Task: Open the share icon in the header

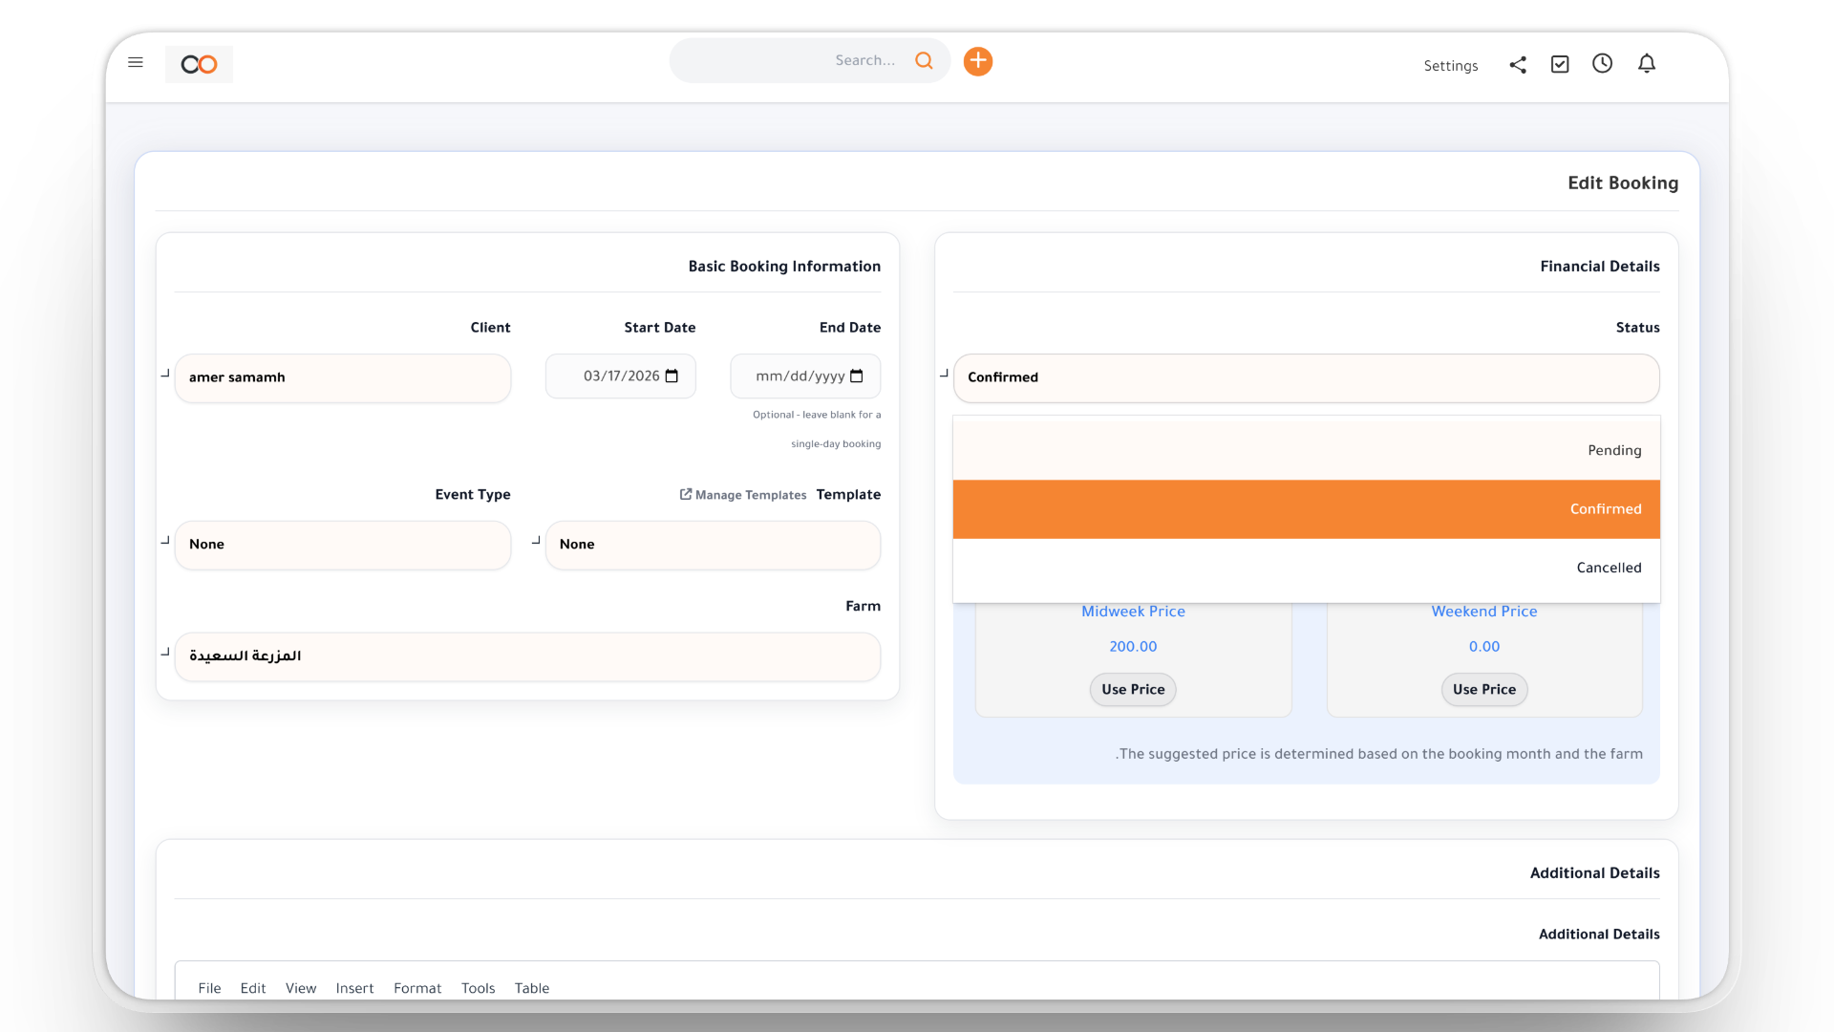Action: tap(1518, 64)
